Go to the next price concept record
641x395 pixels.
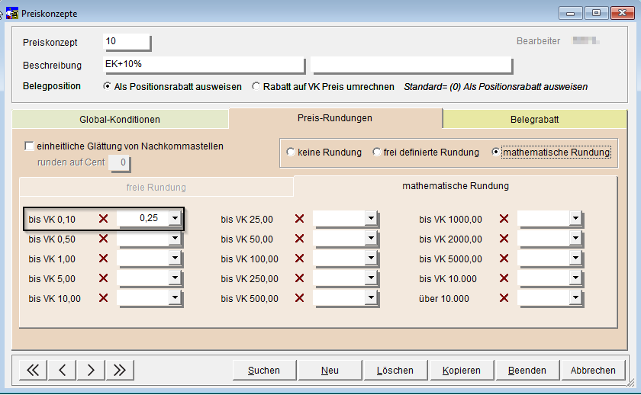(x=91, y=370)
